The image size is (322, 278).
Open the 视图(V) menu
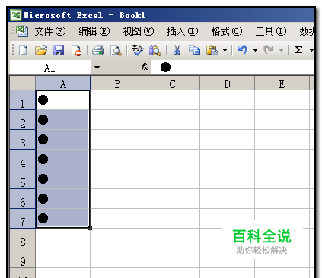coord(139,31)
